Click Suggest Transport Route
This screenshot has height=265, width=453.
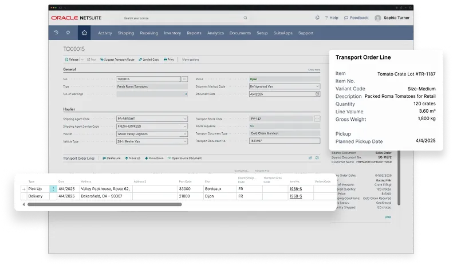point(117,60)
